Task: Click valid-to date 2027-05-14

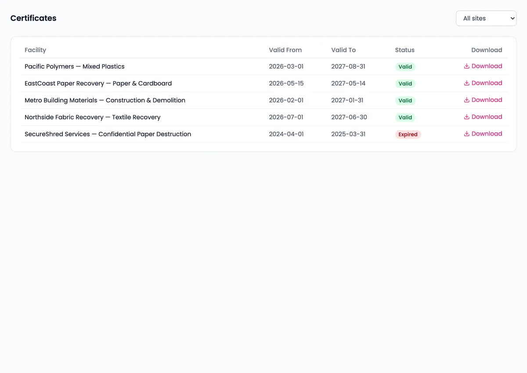Action: coord(348,83)
